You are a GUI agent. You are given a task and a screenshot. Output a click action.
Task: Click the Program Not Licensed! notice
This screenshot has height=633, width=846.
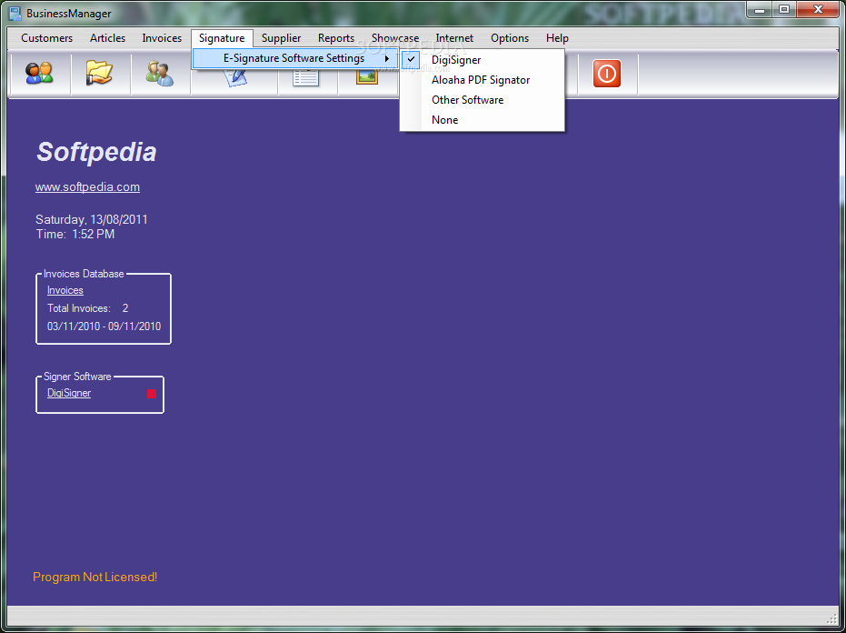click(x=95, y=577)
